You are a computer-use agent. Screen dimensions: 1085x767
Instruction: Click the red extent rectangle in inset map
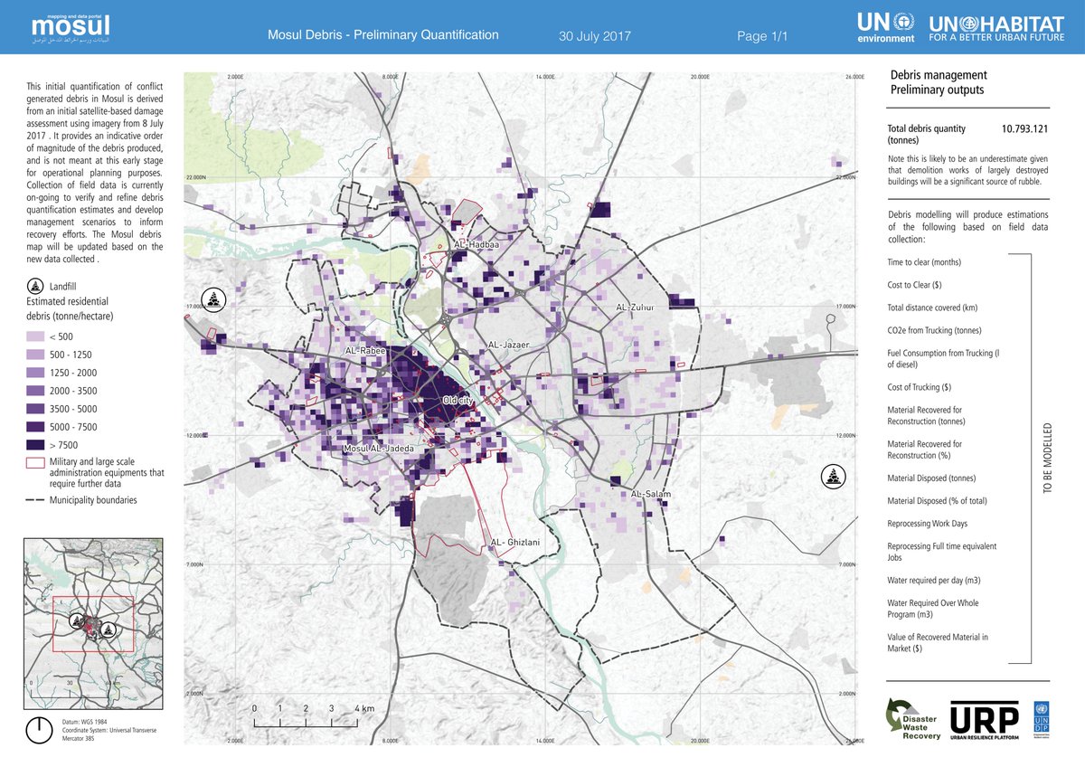pos(93,624)
